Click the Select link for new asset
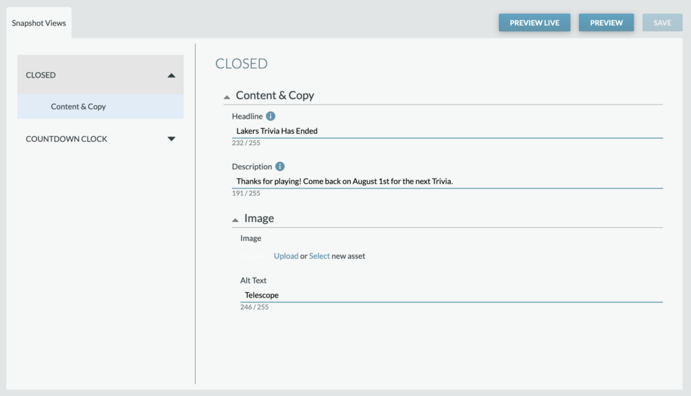Viewport: 691px width, 396px height. pos(319,256)
